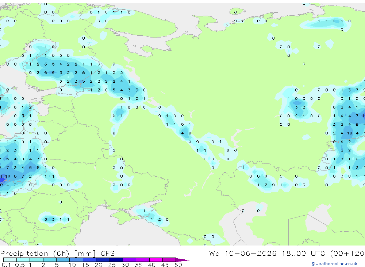The width and height of the screenshot is (365, 267).
Task: Click the "10-06-2026" forecast date
Action: (x=250, y=253)
